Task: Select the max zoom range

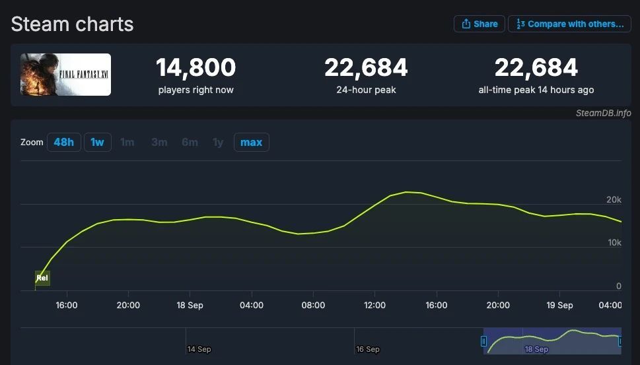Action: click(252, 143)
